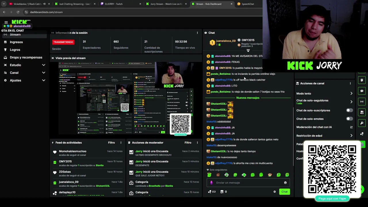Viewport: 368px width, 207px height.
Task: Mute the Vickeblanka tab audio icon
Action: click(x=44, y=4)
